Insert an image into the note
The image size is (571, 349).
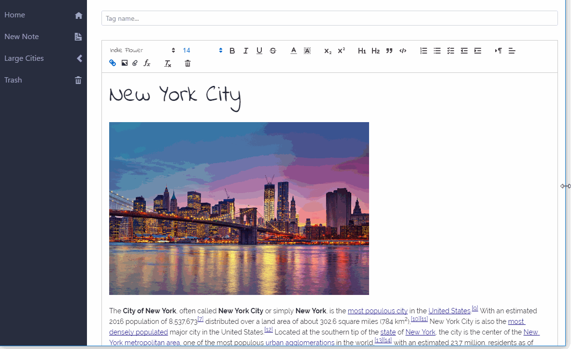click(x=125, y=63)
